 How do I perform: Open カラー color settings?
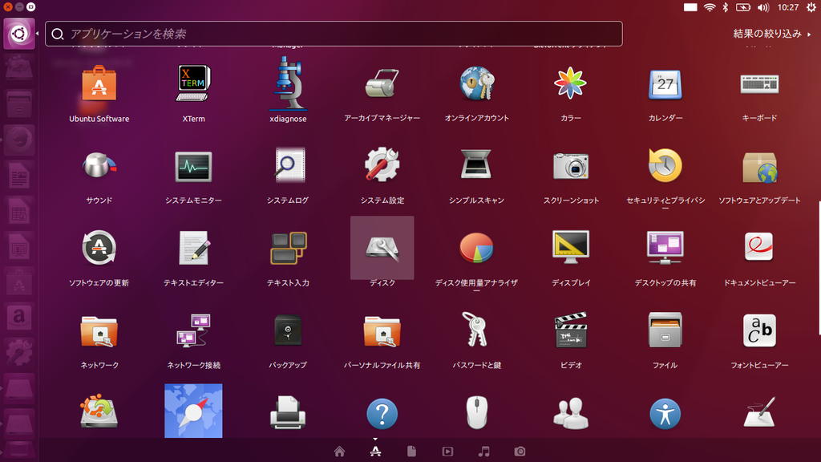click(x=570, y=83)
